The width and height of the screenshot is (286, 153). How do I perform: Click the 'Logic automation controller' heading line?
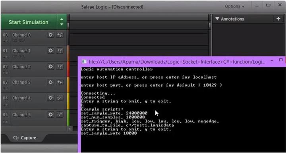click(117, 69)
